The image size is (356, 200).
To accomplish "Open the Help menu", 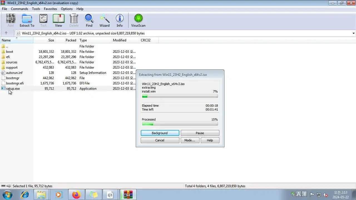I will 80,9.
